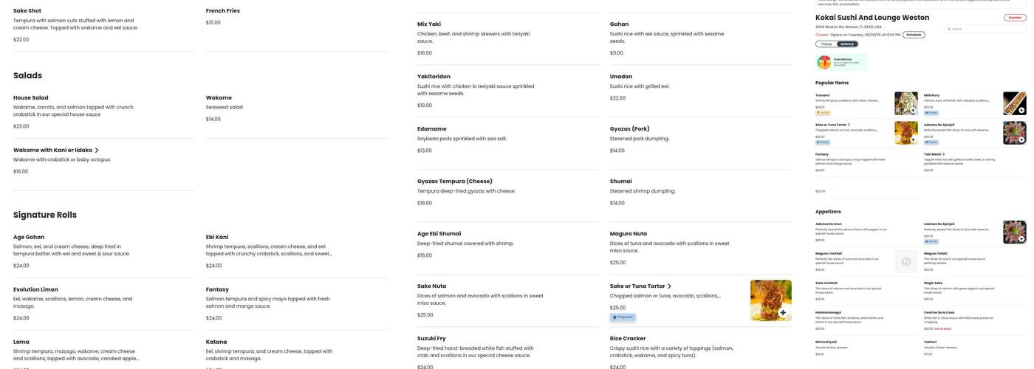
Task: Click the Popular badge under large Sake or Tuna Tartar
Action: [623, 317]
